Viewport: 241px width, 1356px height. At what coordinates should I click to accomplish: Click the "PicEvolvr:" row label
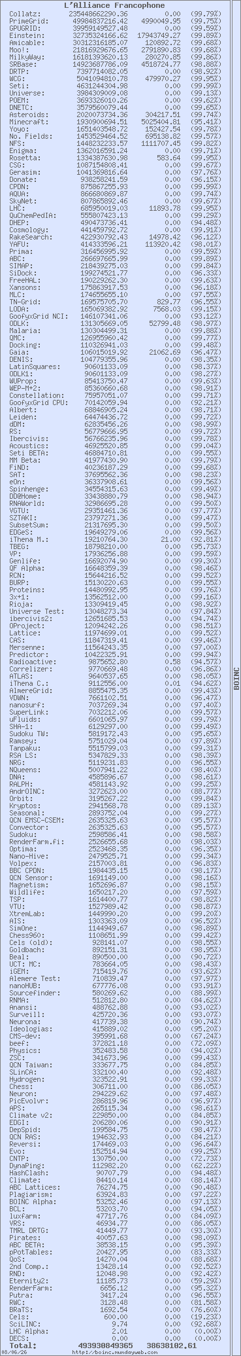coord(29,1101)
